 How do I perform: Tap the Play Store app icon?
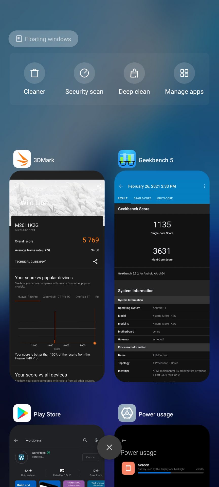22,413
